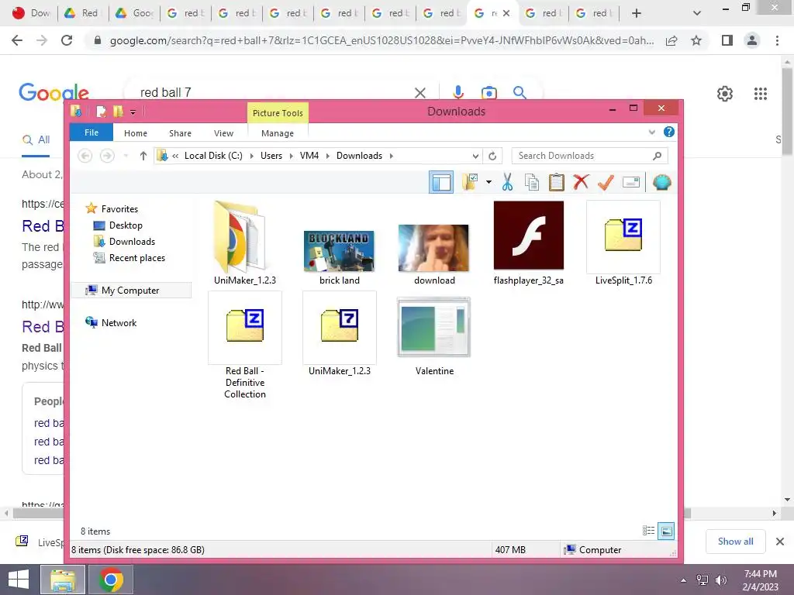Image resolution: width=794 pixels, height=595 pixels.
Task: Expand the arrow after Downloads in path
Action: click(392, 156)
